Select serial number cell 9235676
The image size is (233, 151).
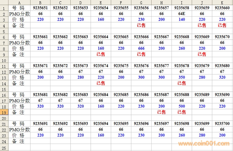tap(141, 66)
